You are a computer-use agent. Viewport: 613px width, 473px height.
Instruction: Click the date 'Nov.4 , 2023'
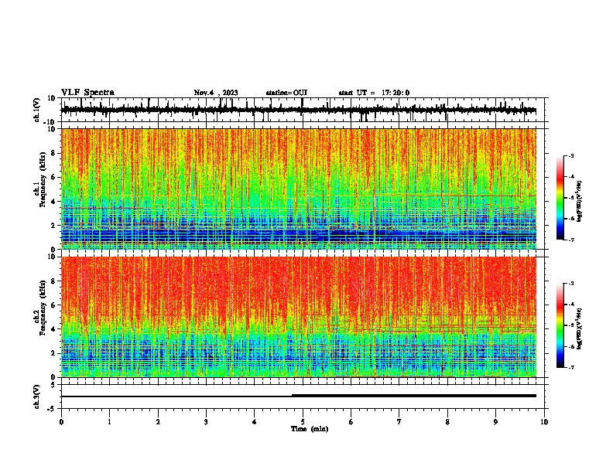[x=216, y=93]
